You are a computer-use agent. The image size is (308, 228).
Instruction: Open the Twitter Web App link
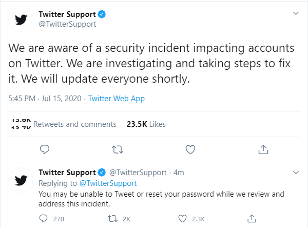click(x=117, y=99)
